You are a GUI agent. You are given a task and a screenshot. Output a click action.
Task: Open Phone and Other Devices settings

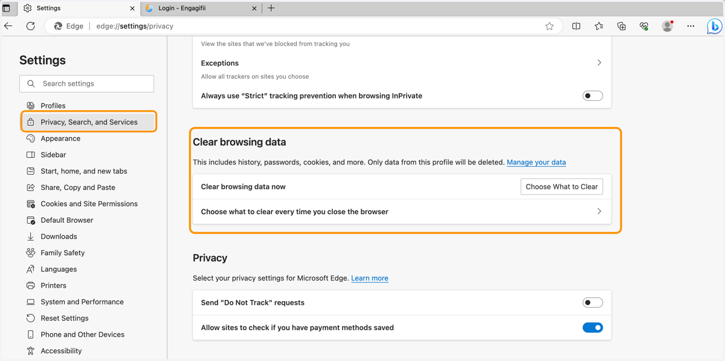(82, 334)
